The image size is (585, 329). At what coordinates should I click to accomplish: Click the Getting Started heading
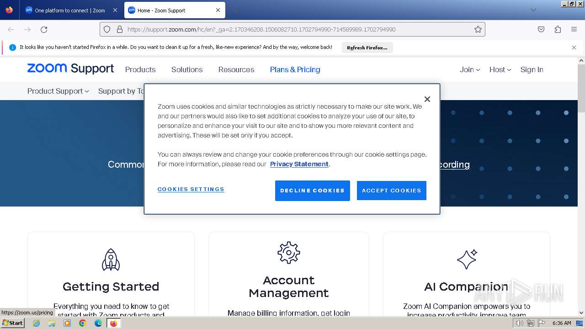pyautogui.click(x=111, y=287)
